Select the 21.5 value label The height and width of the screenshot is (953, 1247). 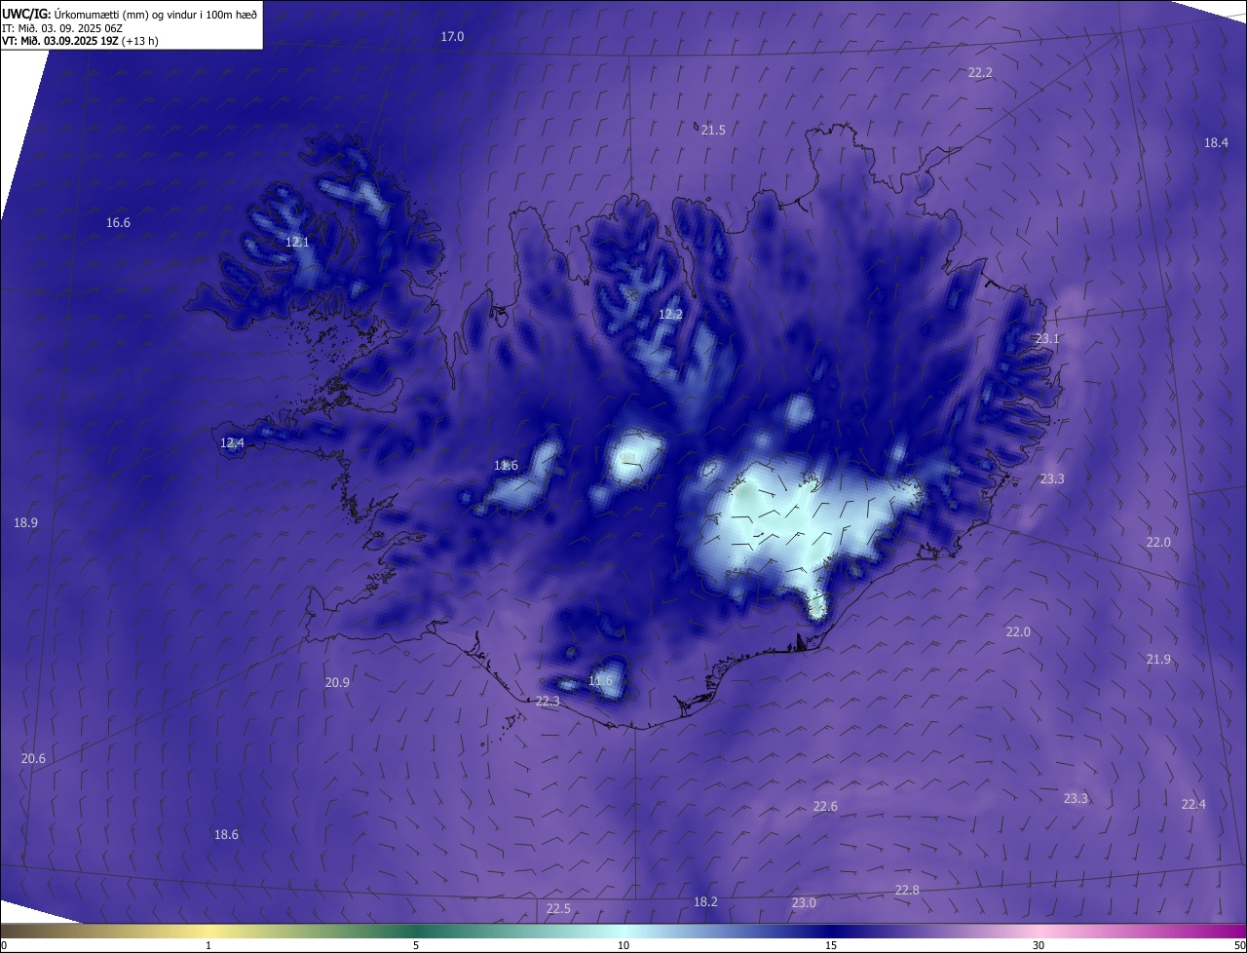(x=713, y=130)
